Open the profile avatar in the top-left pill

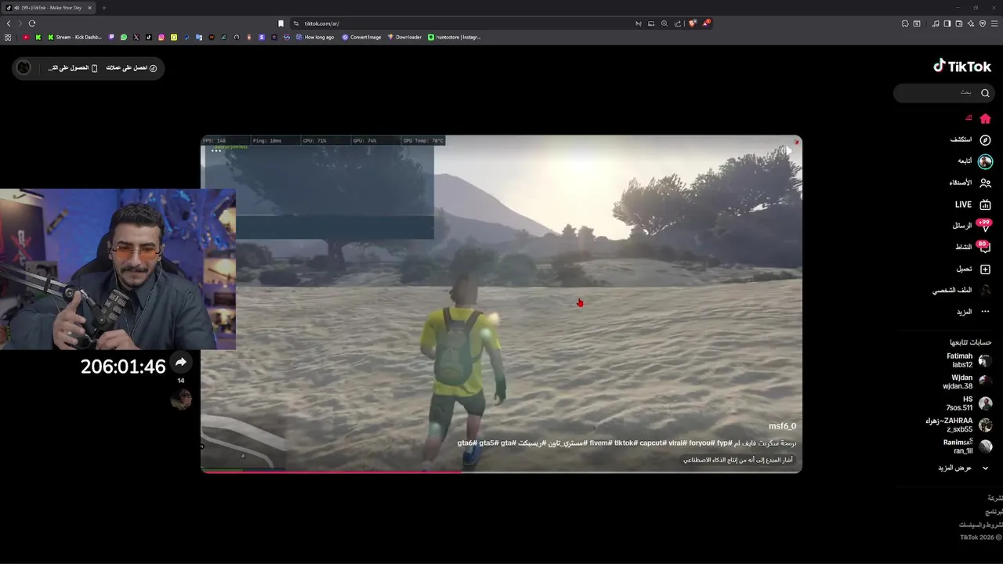point(24,68)
